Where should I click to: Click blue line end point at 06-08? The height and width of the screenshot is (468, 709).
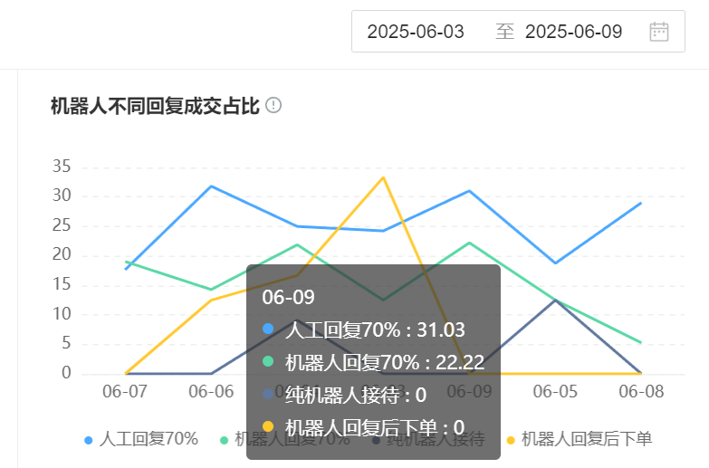[641, 203]
